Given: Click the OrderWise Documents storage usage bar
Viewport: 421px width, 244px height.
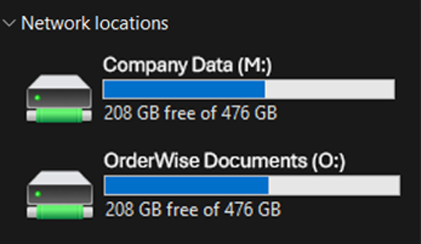Looking at the screenshot, I should click(x=252, y=185).
